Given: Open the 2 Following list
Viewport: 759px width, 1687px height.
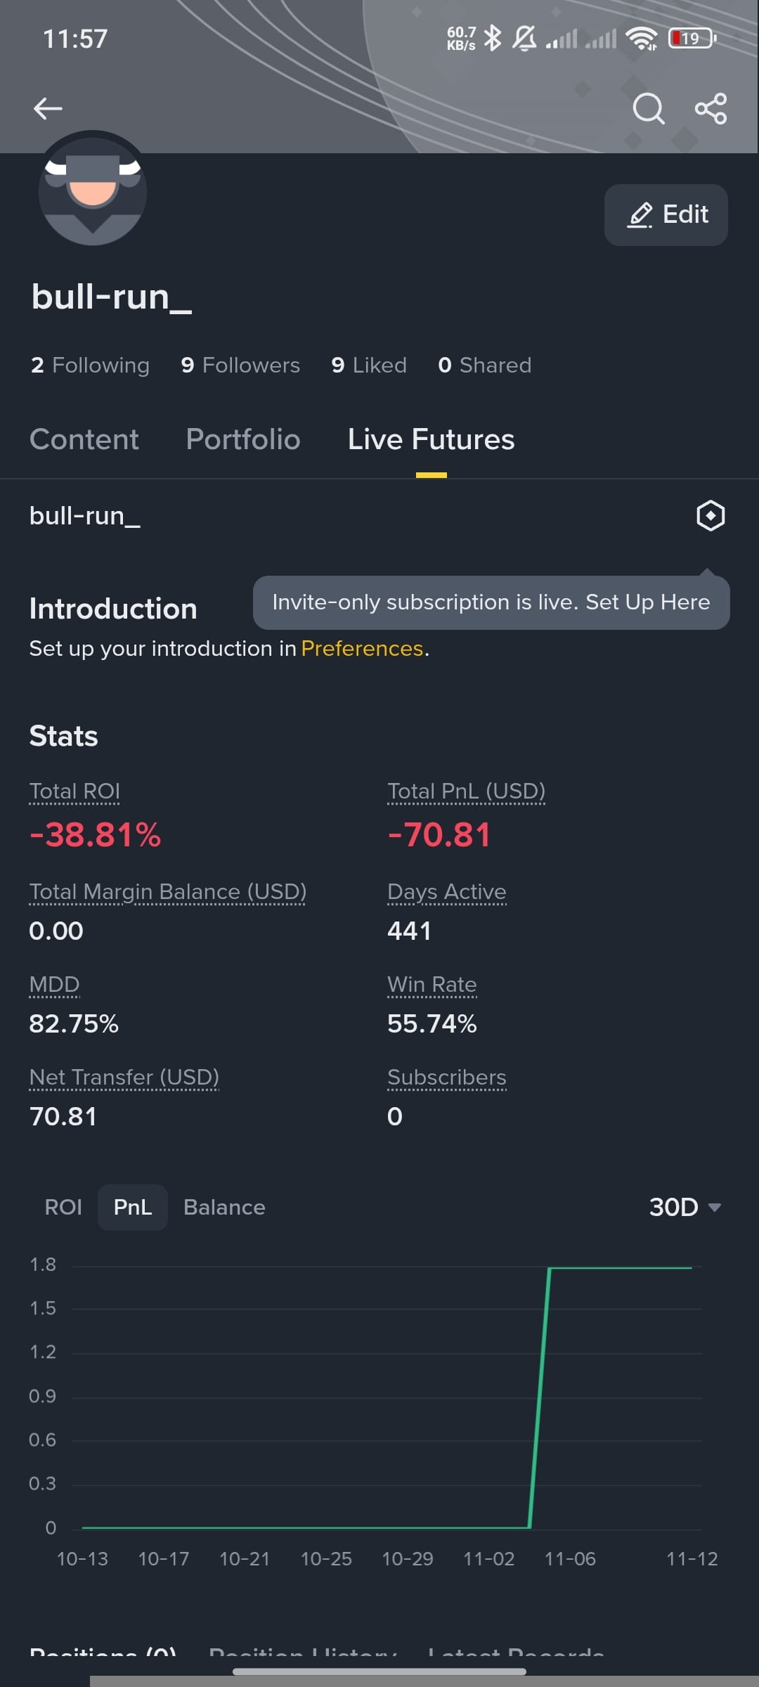Looking at the screenshot, I should tap(90, 365).
